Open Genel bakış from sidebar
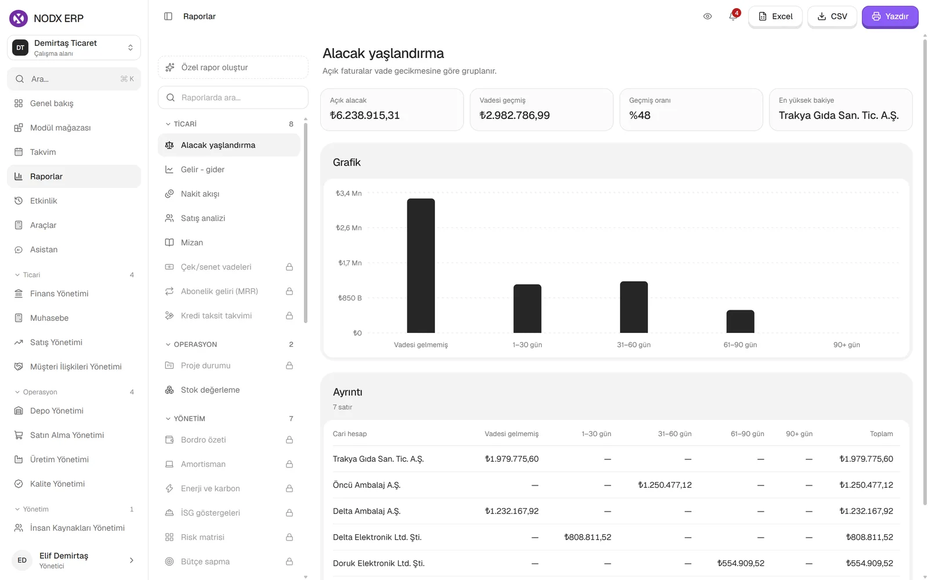Image resolution: width=928 pixels, height=580 pixels. tap(74, 103)
